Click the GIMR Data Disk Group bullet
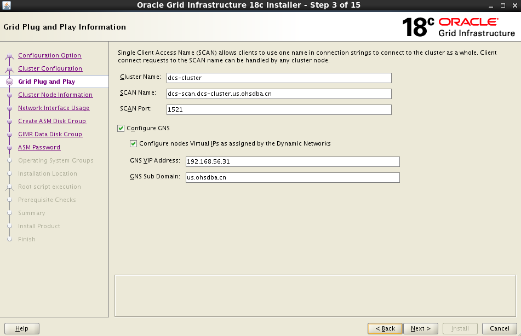Image resolution: width=521 pixels, height=336 pixels. 10,135
